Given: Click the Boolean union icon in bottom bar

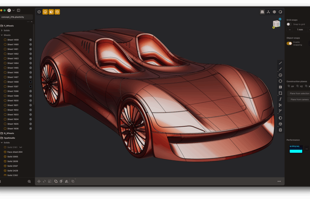Looking at the screenshot, I should [x=56, y=181].
